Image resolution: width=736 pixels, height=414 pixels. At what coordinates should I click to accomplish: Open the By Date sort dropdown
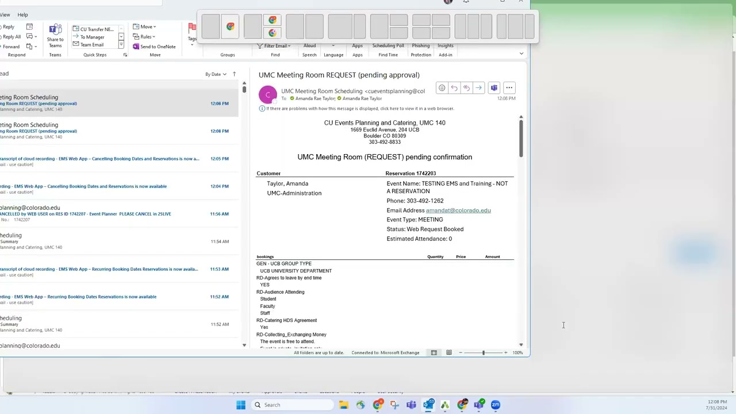point(216,74)
